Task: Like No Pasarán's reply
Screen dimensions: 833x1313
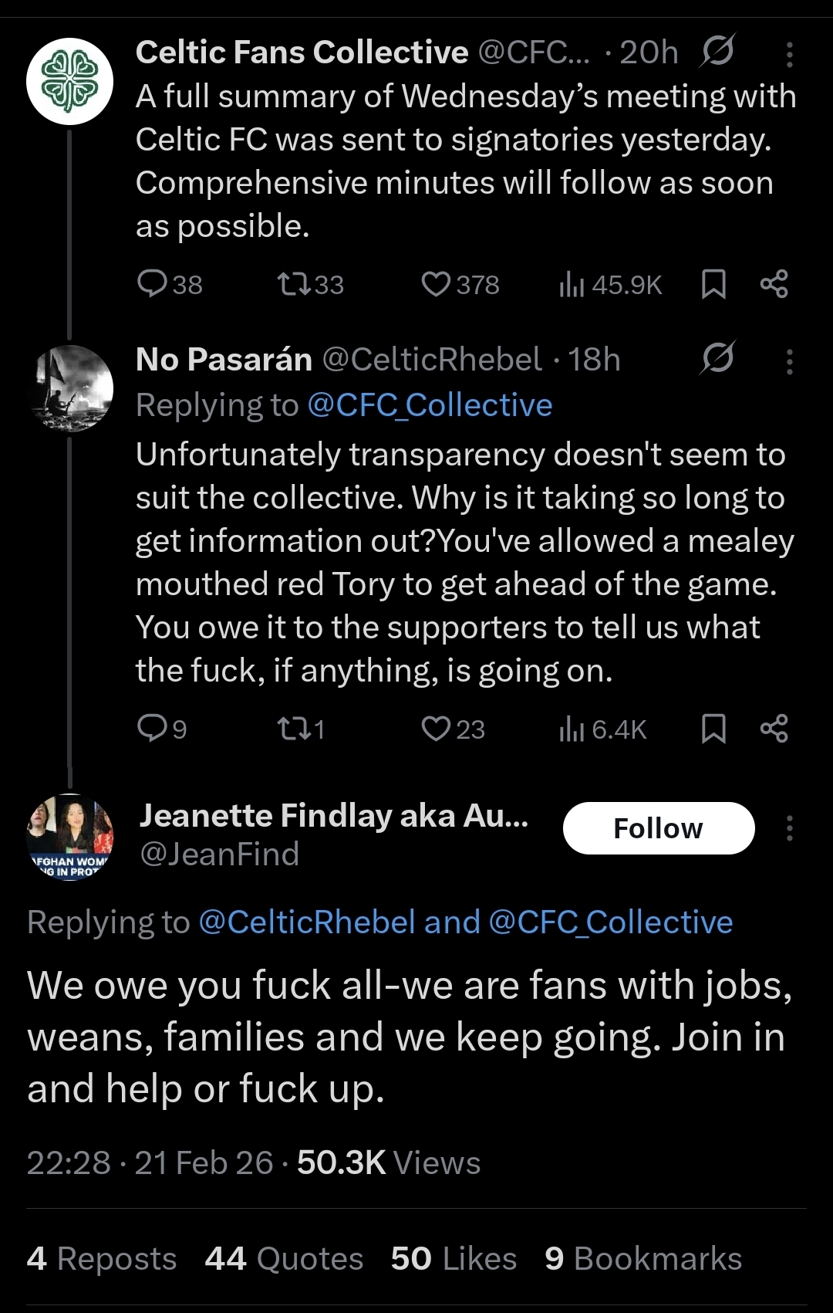Action: coord(436,728)
